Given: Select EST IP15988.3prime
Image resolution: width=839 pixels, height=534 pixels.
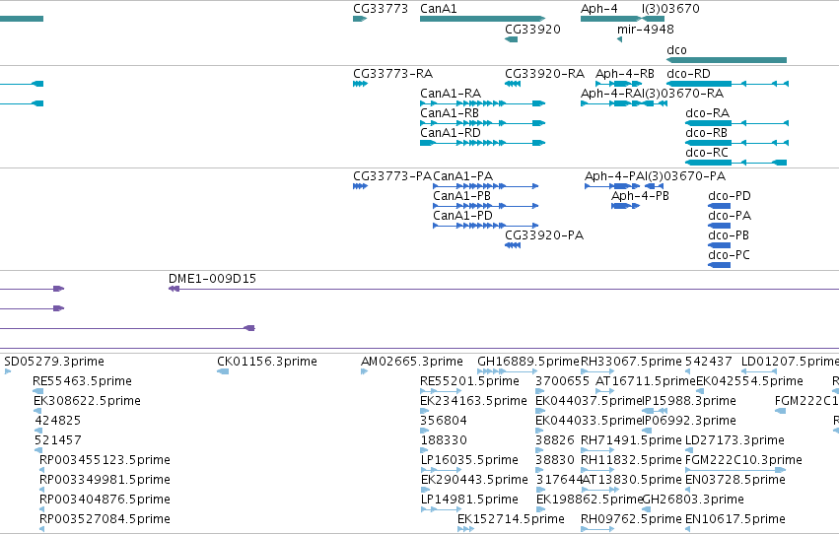Looking at the screenshot, I should pyautogui.click(x=655, y=411).
